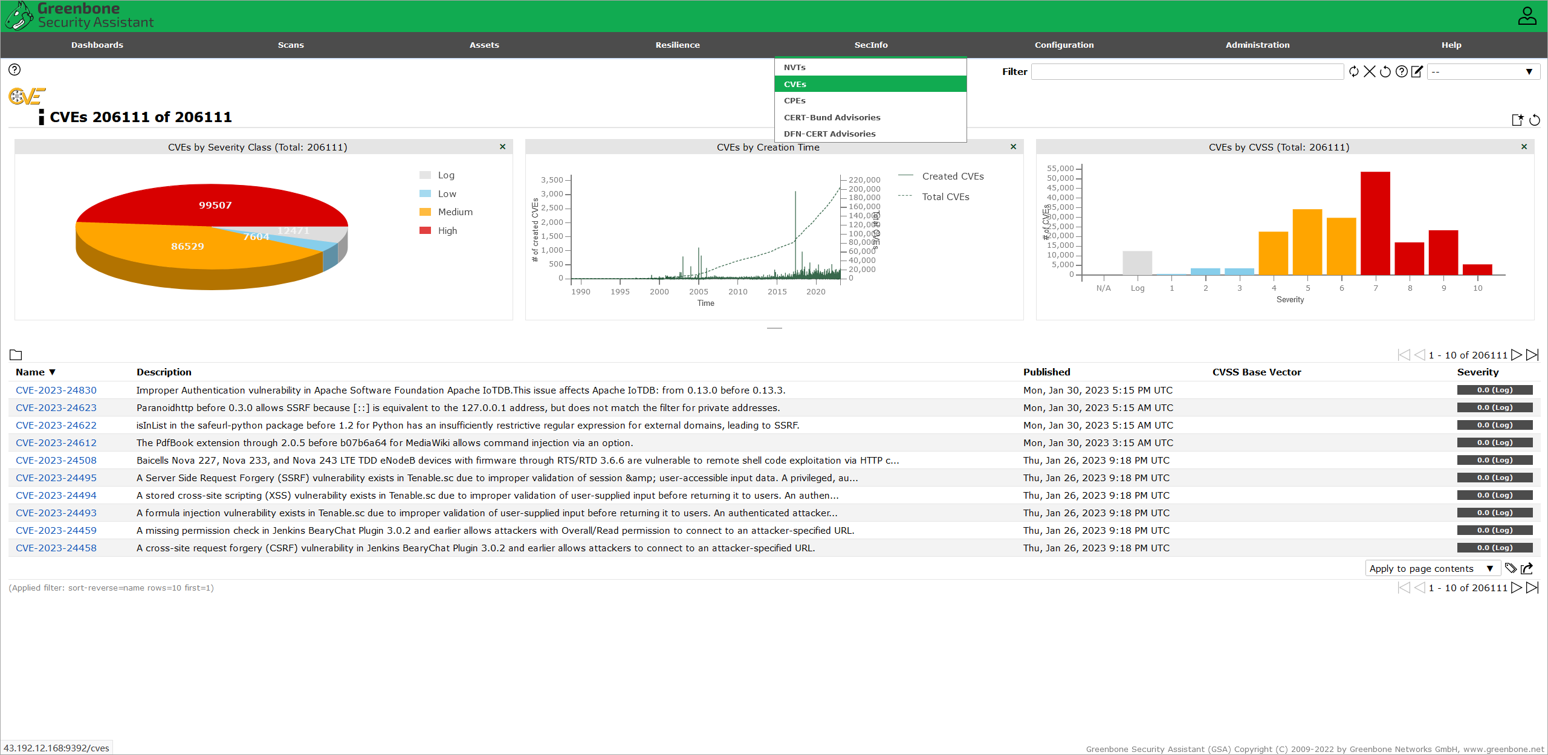
Task: Select CPEs from the SecInfo menu
Action: 795,100
